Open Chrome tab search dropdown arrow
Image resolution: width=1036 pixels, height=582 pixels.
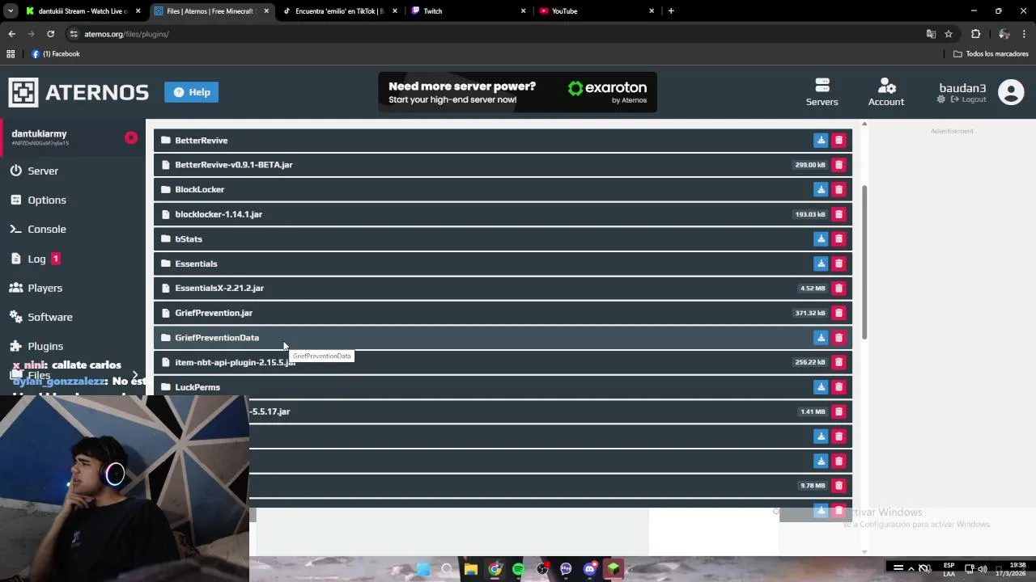11,11
